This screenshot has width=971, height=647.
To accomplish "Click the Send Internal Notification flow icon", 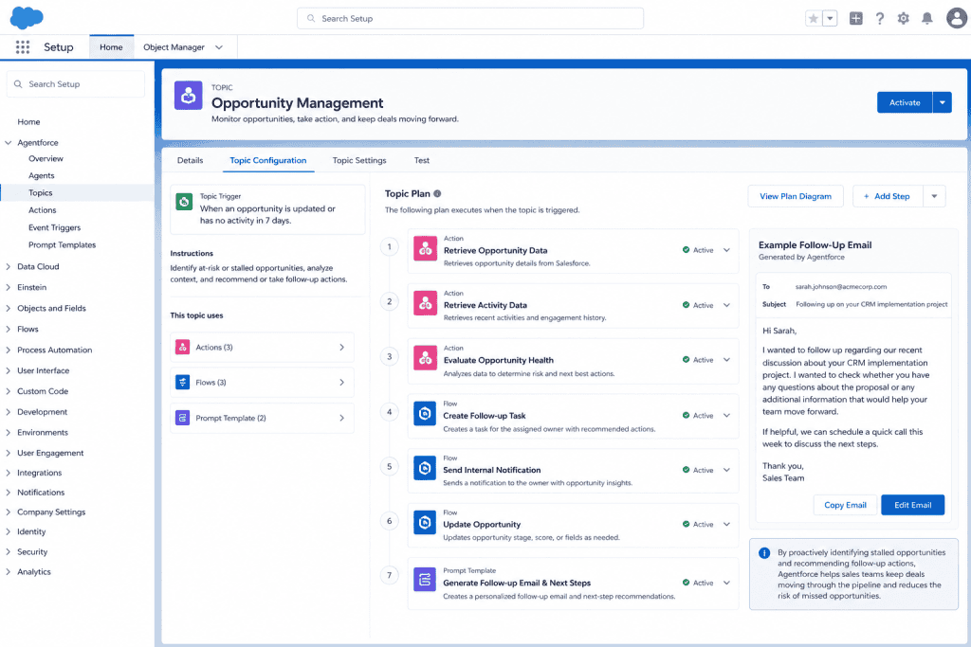I will point(425,468).
